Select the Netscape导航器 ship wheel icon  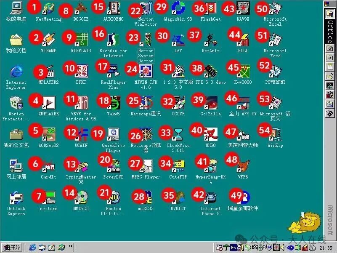[x=146, y=135]
